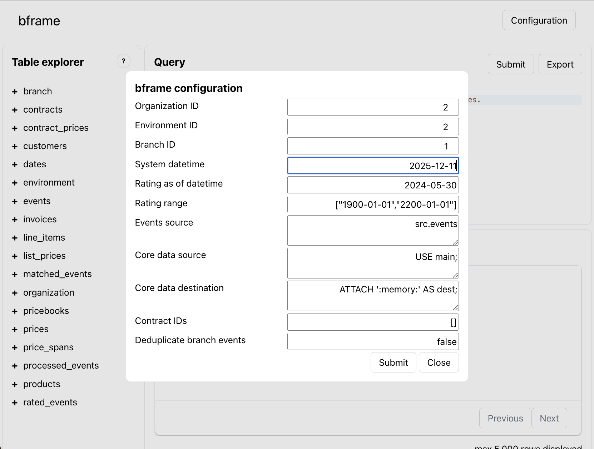Focus the Branch ID field

(x=373, y=146)
